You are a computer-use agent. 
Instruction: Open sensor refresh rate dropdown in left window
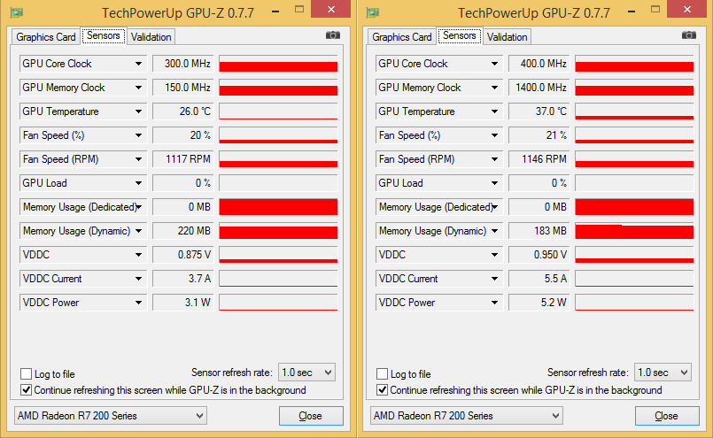[x=306, y=373]
